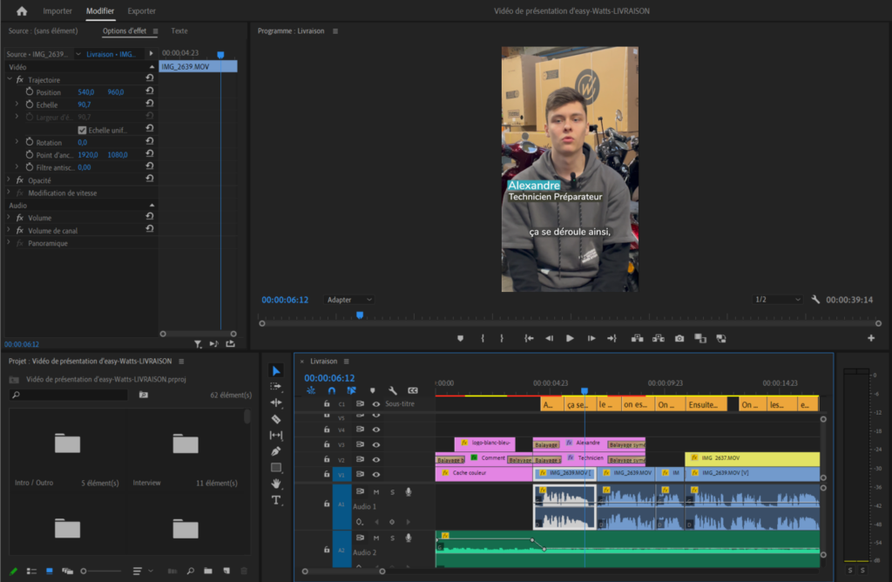Expand the Opacité effect

click(9, 179)
